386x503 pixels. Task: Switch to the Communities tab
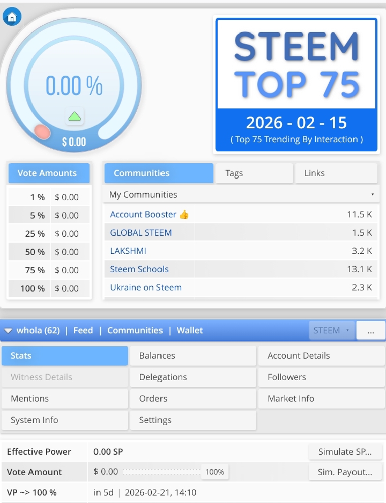(x=159, y=173)
